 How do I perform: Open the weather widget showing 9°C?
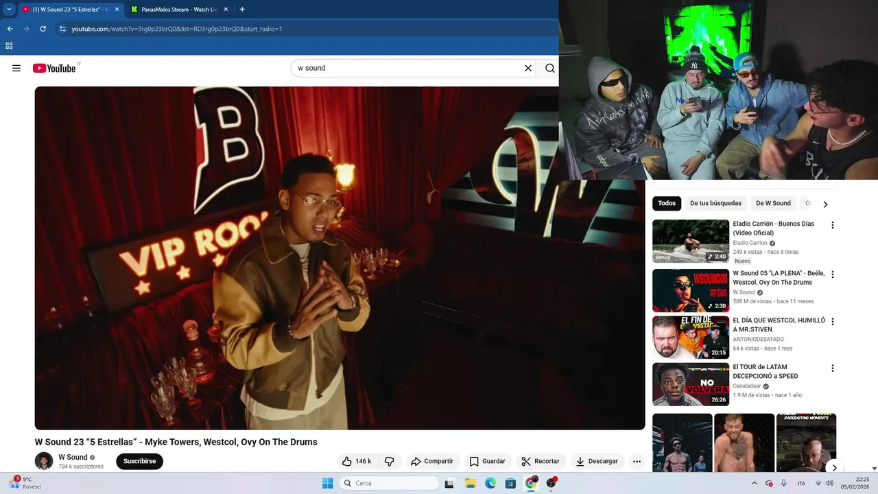tap(25, 483)
